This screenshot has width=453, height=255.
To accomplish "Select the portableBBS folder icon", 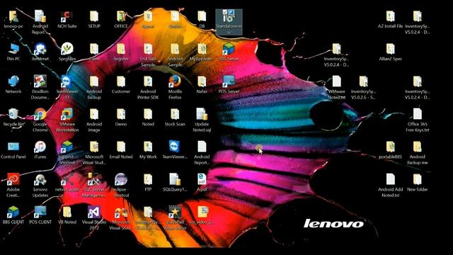I will click(x=390, y=147).
